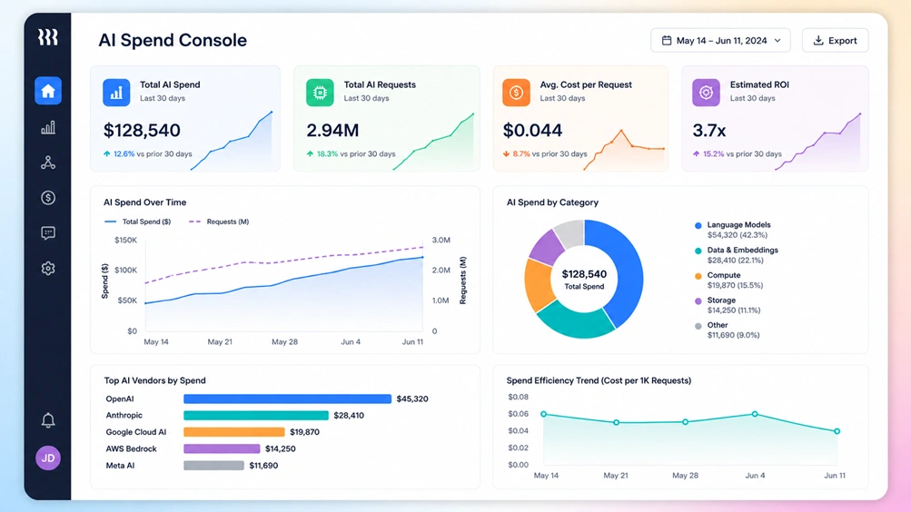Click the 12.6% up arrow indicator
The width and height of the screenshot is (911, 512).
point(107,153)
